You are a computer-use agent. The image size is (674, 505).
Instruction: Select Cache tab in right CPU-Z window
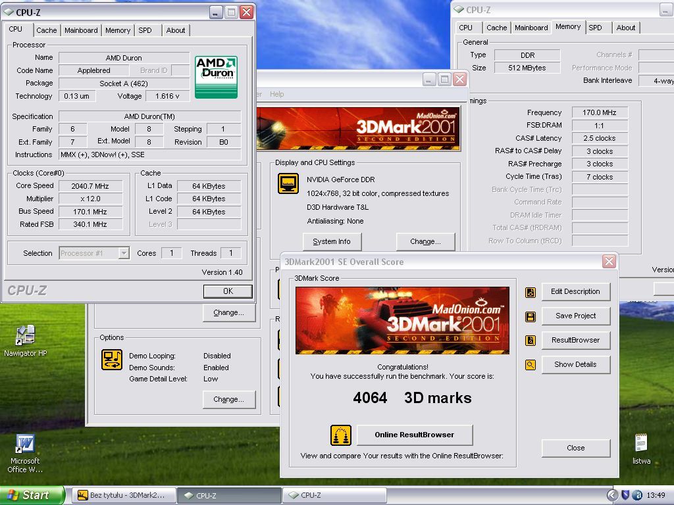point(496,28)
